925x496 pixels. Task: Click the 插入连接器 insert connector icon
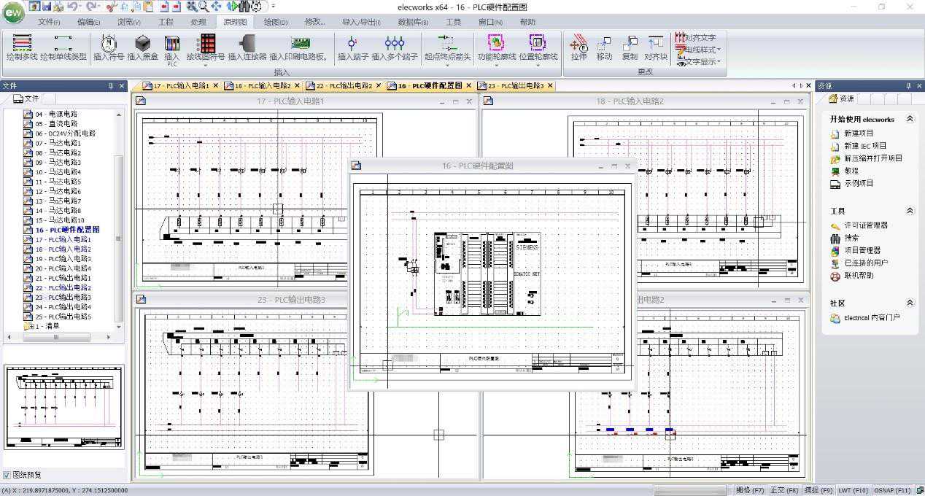[x=247, y=47]
